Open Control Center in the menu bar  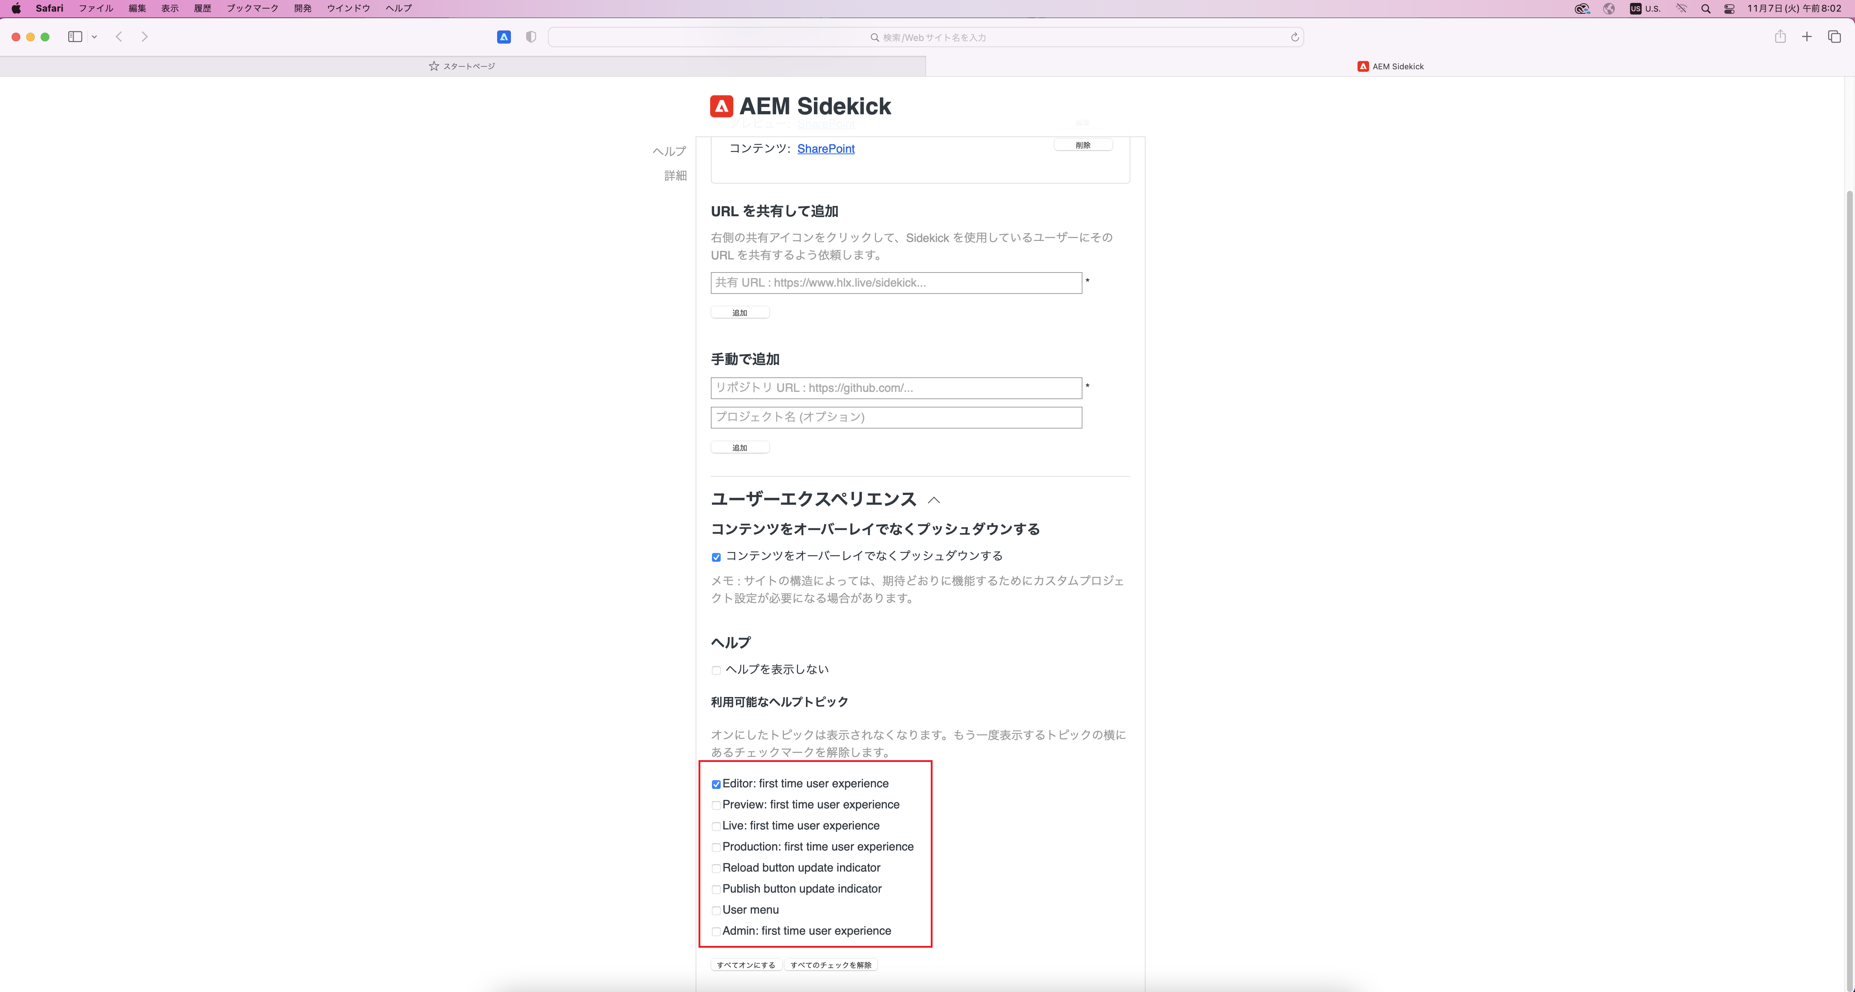tap(1729, 9)
